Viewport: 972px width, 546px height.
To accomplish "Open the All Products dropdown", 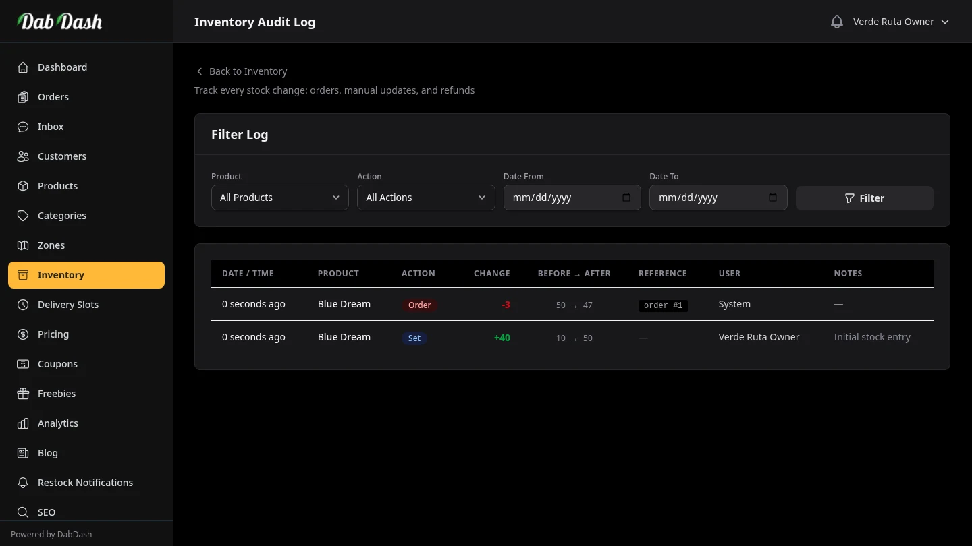I will (279, 198).
